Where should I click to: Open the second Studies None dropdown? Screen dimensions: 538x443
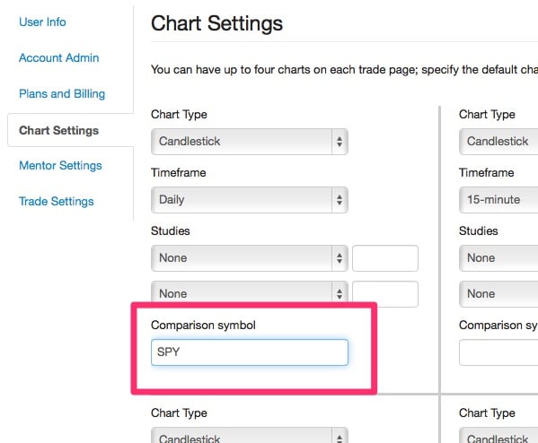point(250,292)
